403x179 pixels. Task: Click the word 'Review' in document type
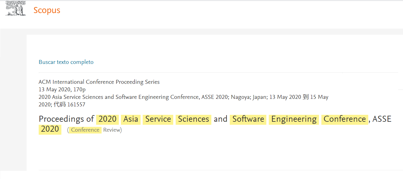click(112, 130)
